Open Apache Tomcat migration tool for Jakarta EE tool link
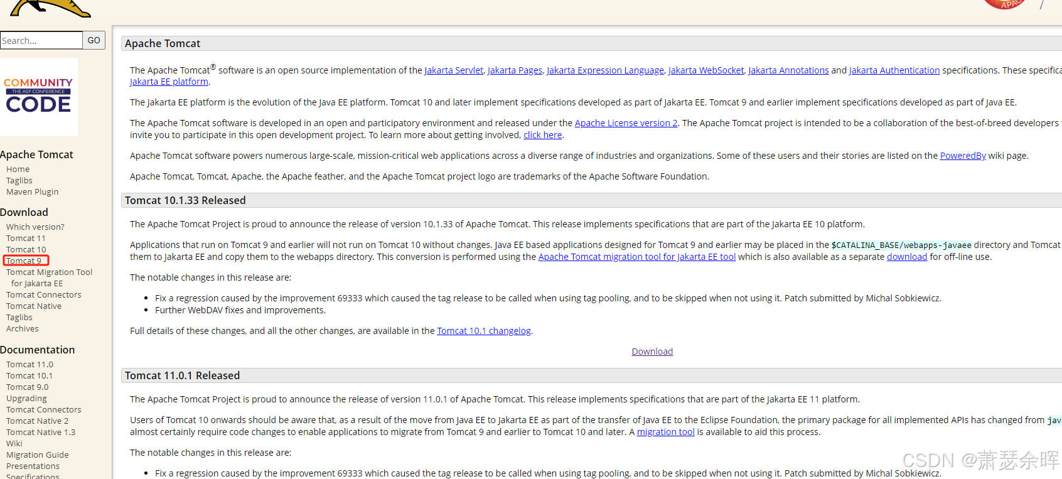The height and width of the screenshot is (479, 1062). click(637, 257)
